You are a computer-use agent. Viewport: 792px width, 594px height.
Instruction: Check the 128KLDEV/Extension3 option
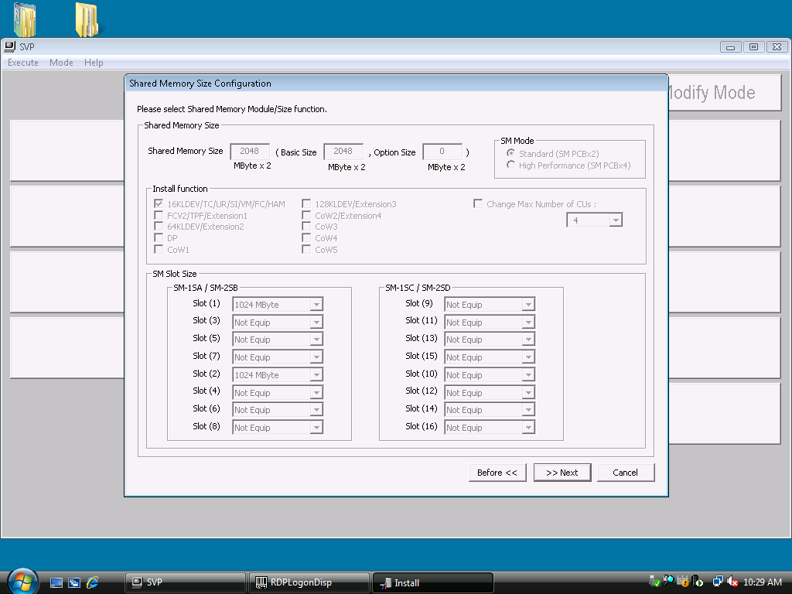tap(306, 204)
